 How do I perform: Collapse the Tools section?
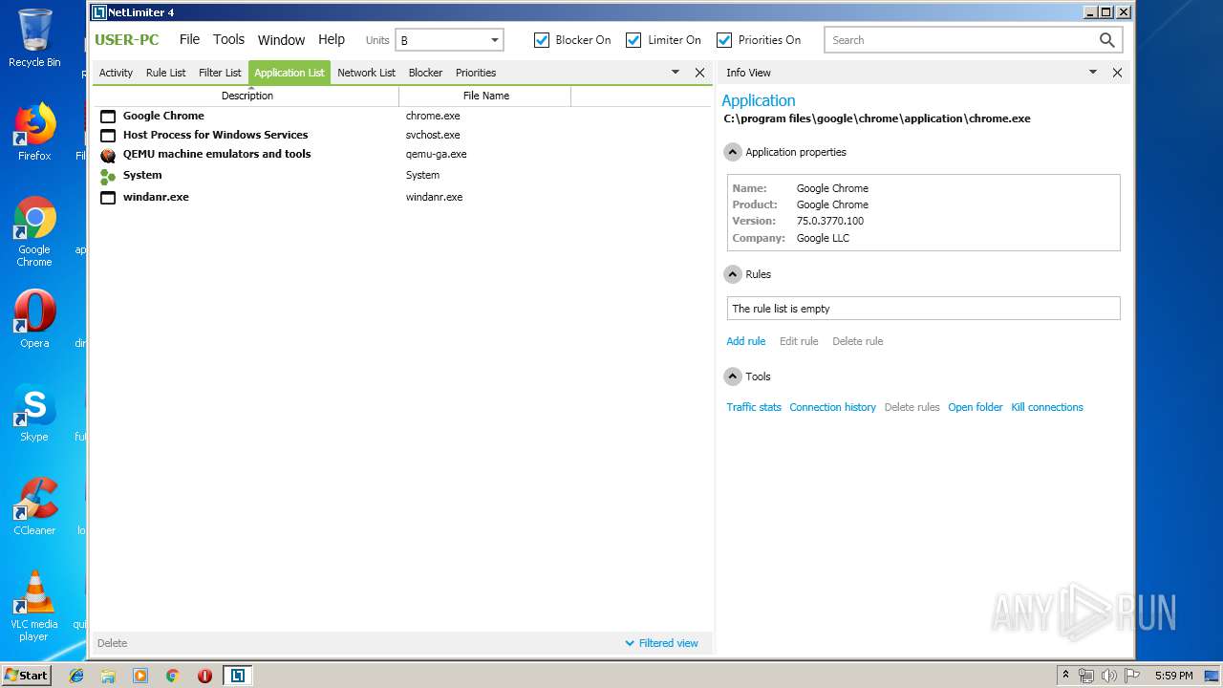point(733,376)
